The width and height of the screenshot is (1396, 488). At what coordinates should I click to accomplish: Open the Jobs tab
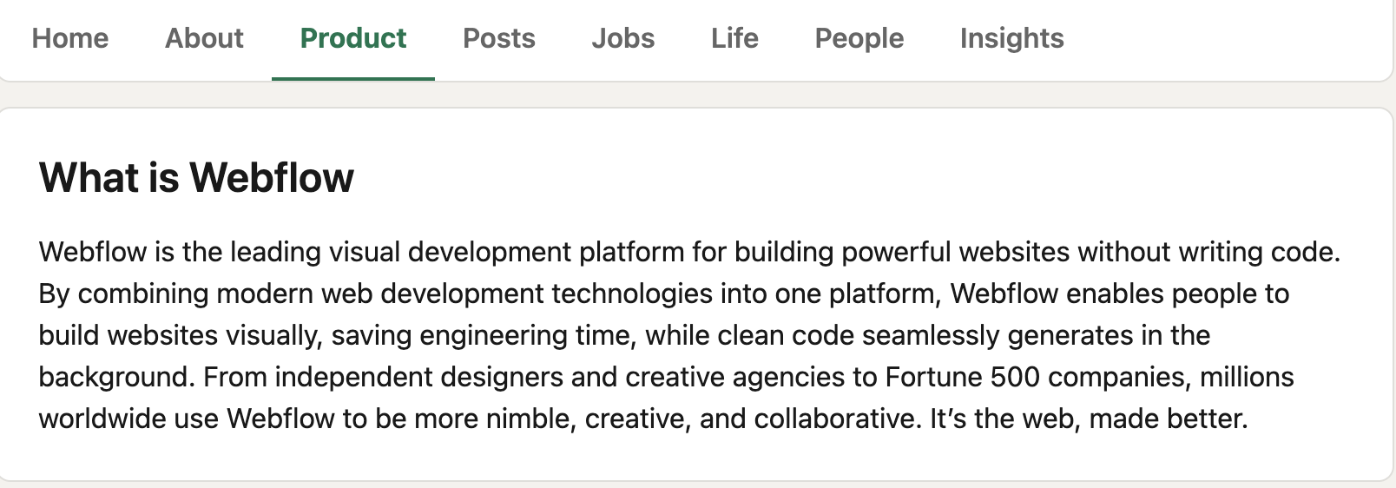click(x=622, y=38)
